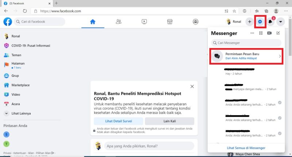Click Lihat Semua di Messenger link
This screenshot has height=157, width=292.
[246, 148]
